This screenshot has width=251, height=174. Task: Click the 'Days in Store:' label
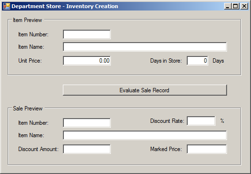166,61
